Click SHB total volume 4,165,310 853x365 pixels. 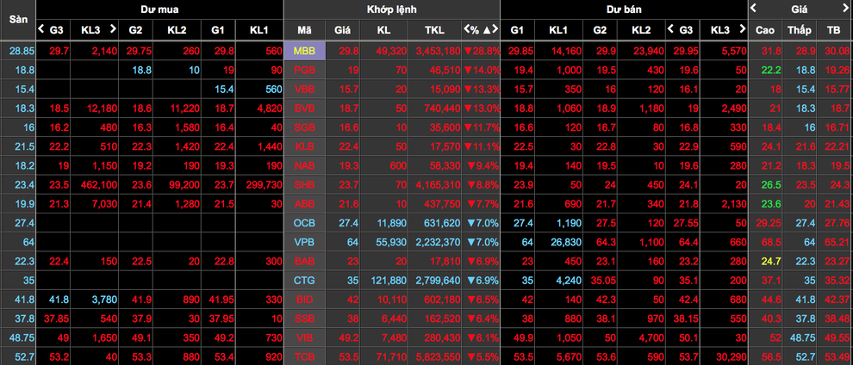pyautogui.click(x=438, y=185)
